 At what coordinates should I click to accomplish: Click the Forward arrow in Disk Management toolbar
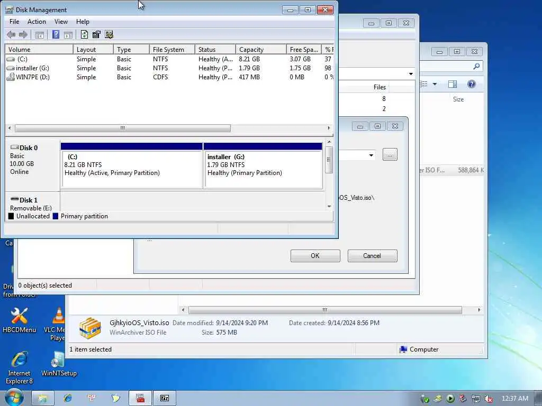[23, 34]
